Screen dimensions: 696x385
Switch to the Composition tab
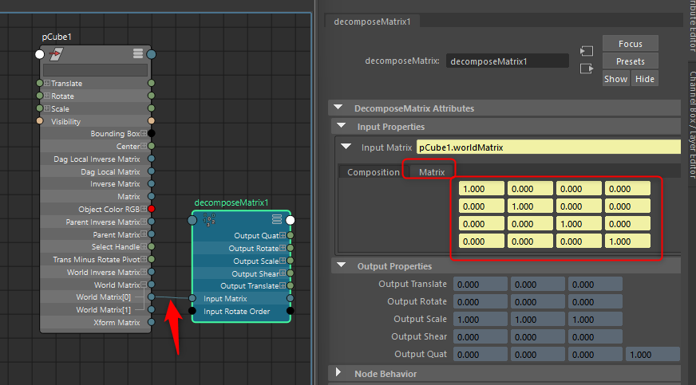click(x=374, y=172)
